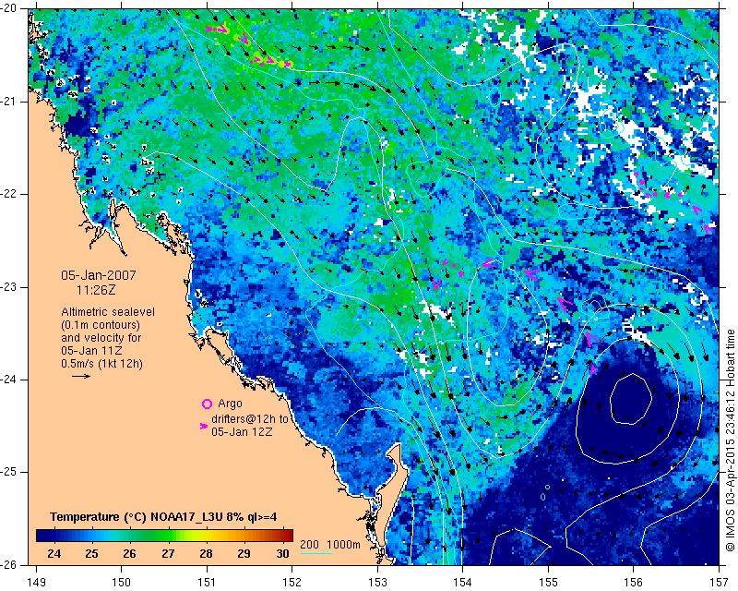
Task: Click latitude axis label -20
Action: tap(9, 8)
